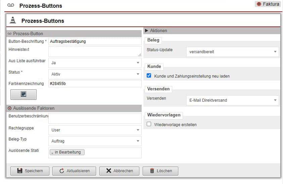Click the traffic cone icon beside Prozess-Buttons
This screenshot has height=184, width=283.
(13, 20)
